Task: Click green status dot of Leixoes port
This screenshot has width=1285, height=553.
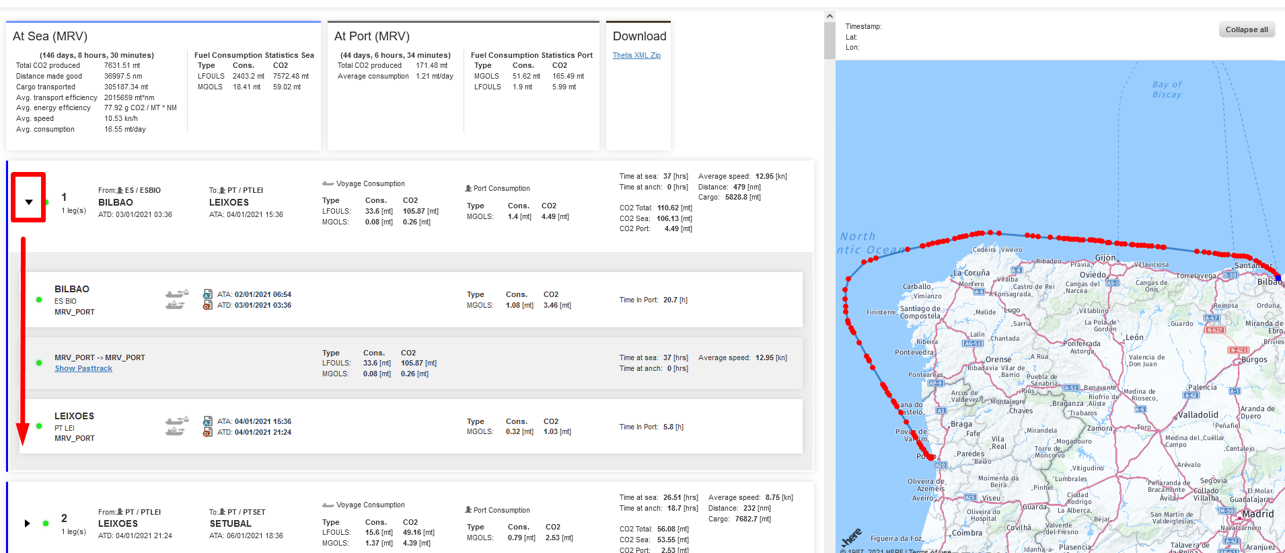Action: [x=39, y=426]
